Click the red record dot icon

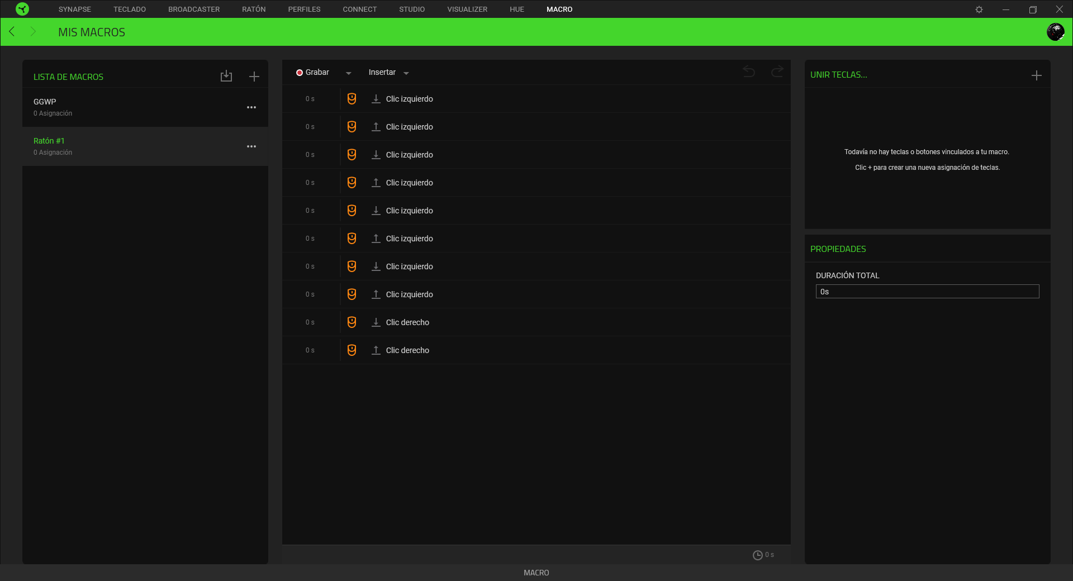300,73
